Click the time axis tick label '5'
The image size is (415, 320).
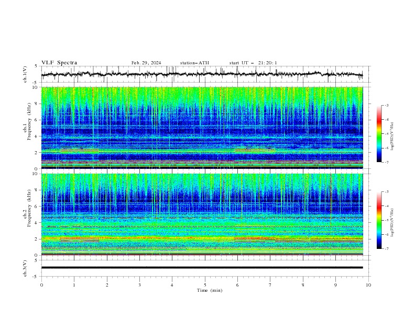point(205,285)
